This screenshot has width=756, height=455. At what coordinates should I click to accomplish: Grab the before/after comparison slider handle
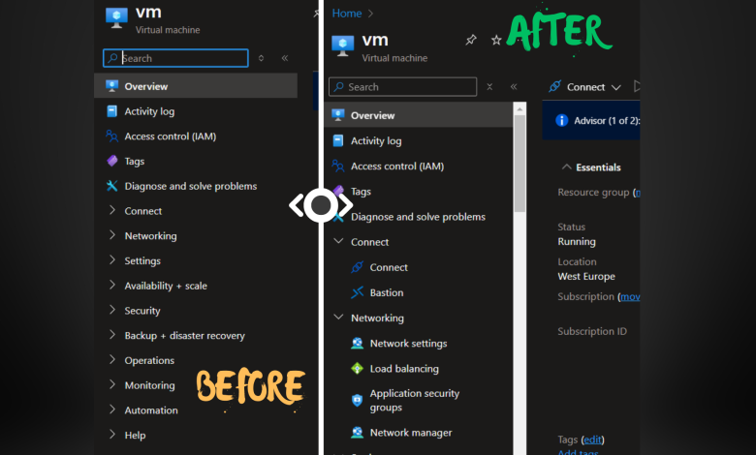coord(321,205)
